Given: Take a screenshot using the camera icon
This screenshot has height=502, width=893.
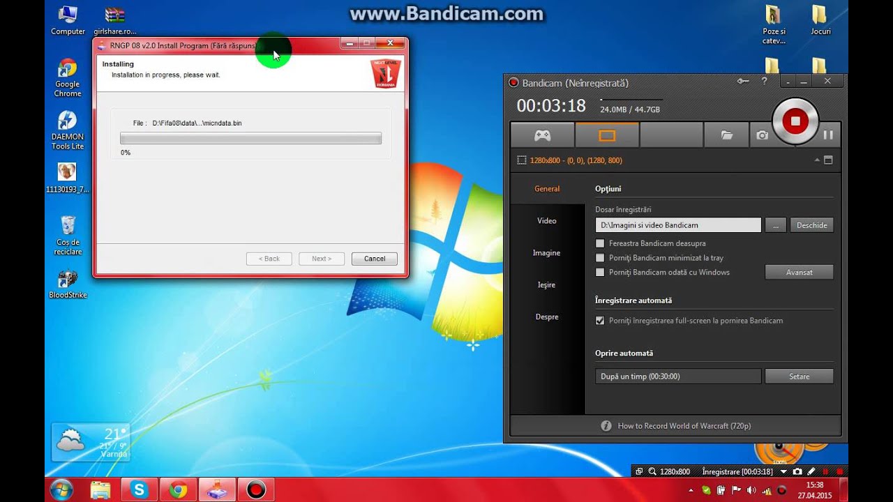Looking at the screenshot, I should (762, 135).
